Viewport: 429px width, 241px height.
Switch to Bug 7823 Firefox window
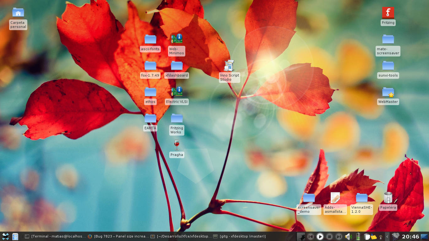[x=118, y=237]
